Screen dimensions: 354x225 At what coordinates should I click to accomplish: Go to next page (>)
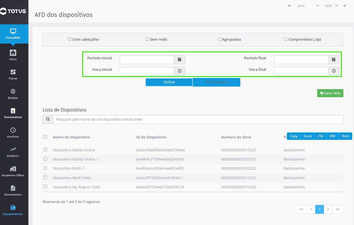pyautogui.click(x=328, y=209)
